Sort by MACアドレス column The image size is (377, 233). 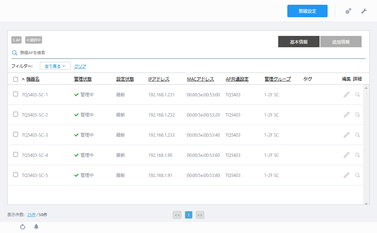[x=200, y=79]
